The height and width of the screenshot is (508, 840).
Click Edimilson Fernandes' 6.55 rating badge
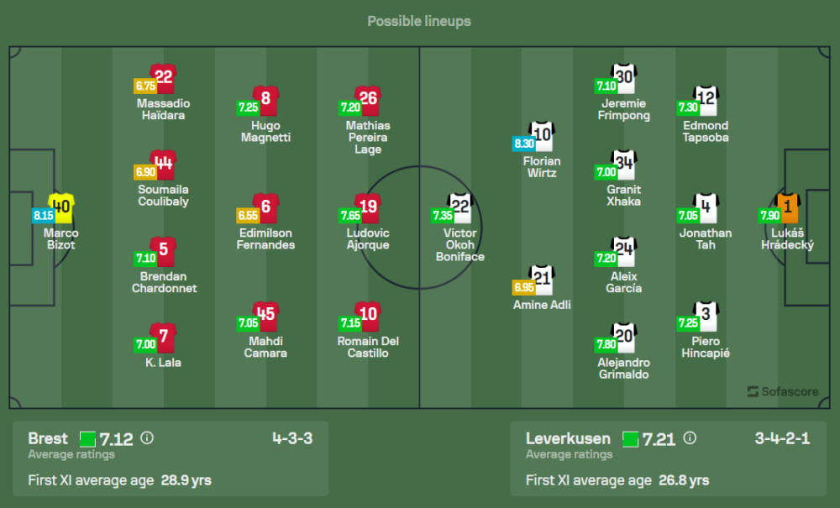248,216
